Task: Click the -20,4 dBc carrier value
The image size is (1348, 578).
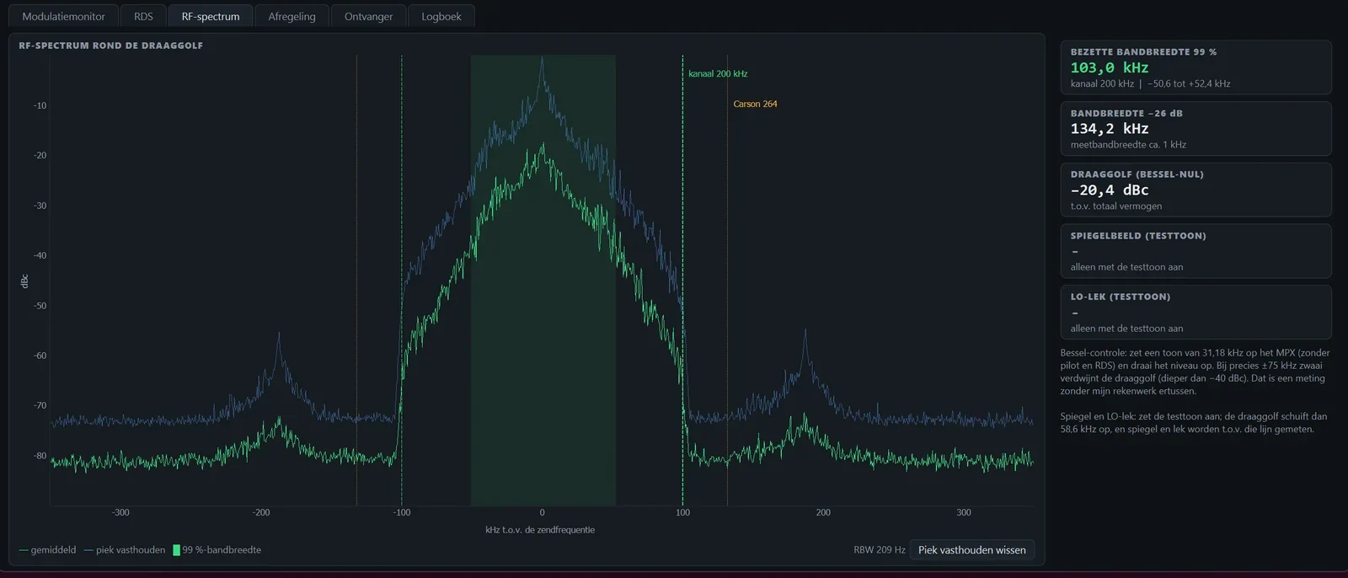Action: [x=1110, y=190]
